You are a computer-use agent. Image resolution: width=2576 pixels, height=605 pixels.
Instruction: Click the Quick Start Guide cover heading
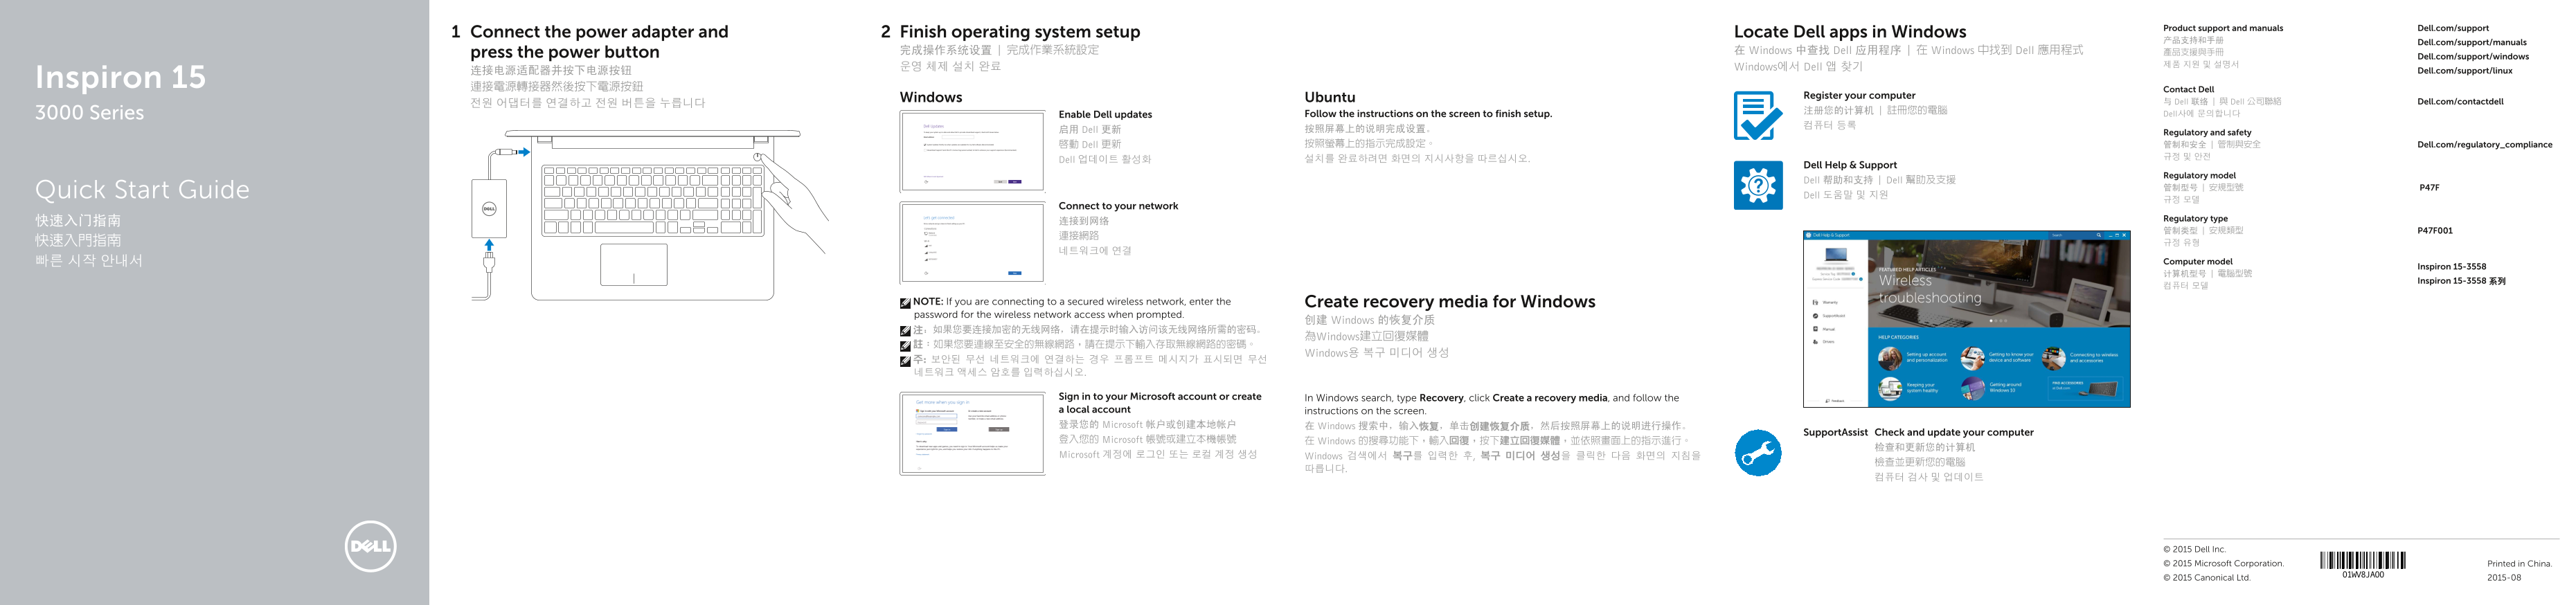(x=142, y=190)
